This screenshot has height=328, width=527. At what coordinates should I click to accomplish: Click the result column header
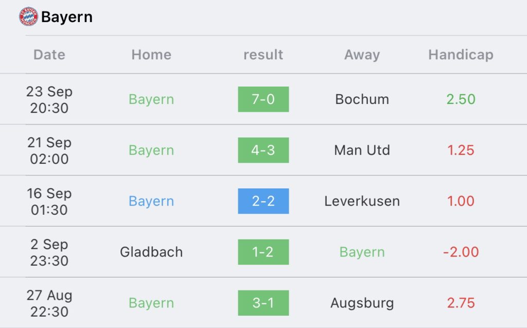click(x=263, y=55)
